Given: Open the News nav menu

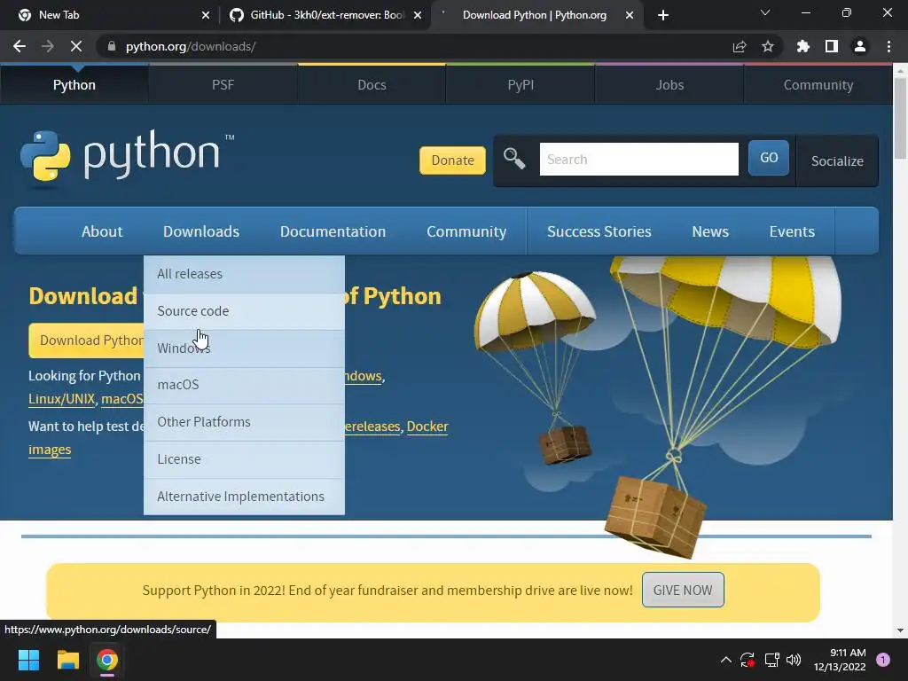Looking at the screenshot, I should (x=710, y=231).
